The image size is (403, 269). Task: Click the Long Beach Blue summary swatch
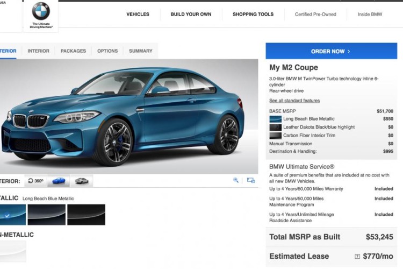[x=275, y=119]
